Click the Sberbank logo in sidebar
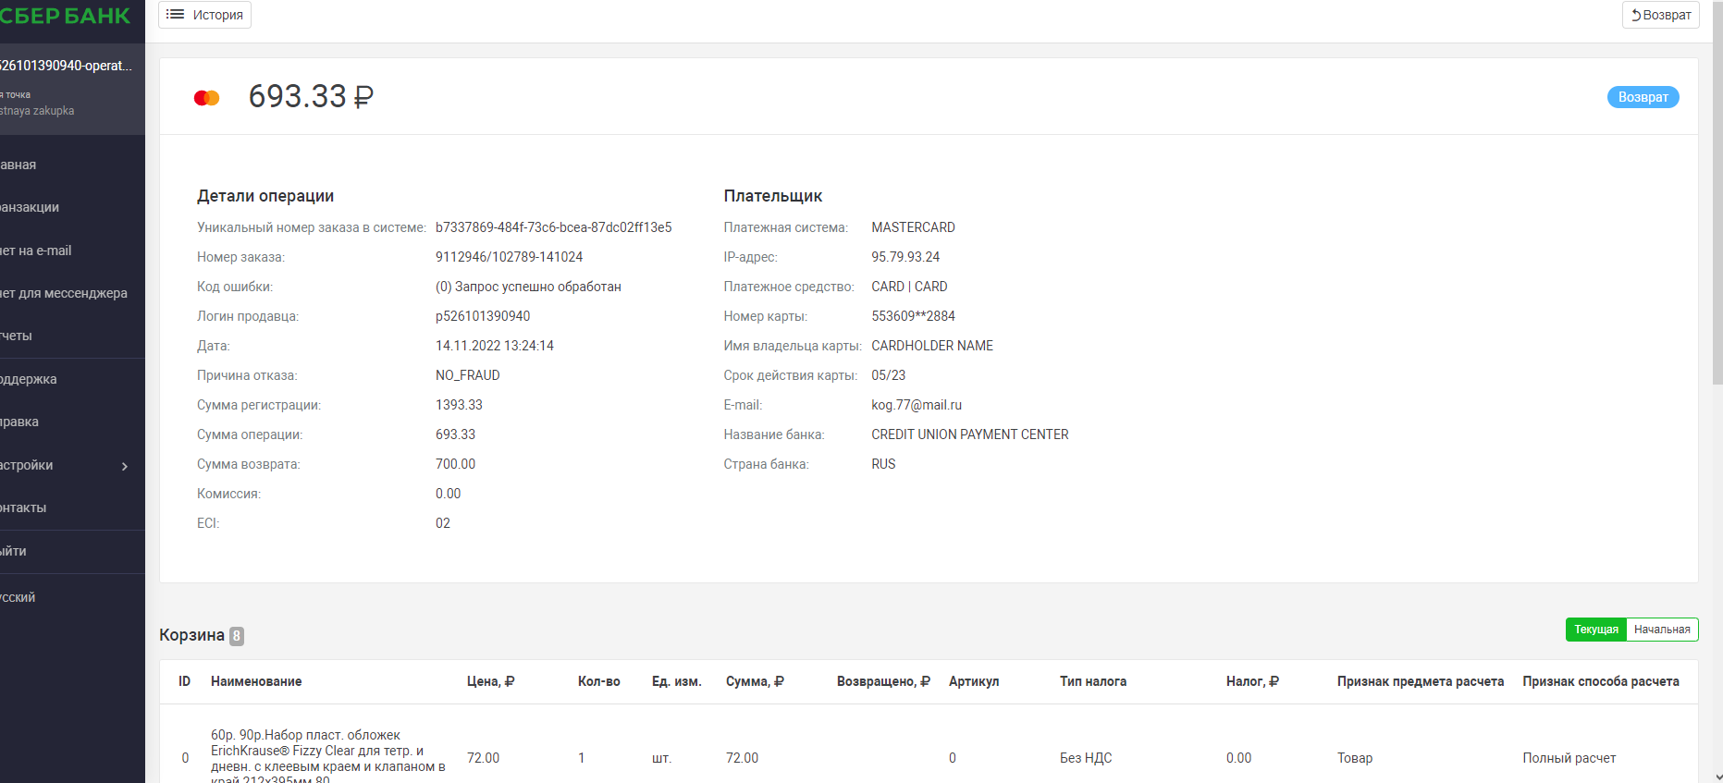Screen dimensions: 1723x783 coord(65,16)
